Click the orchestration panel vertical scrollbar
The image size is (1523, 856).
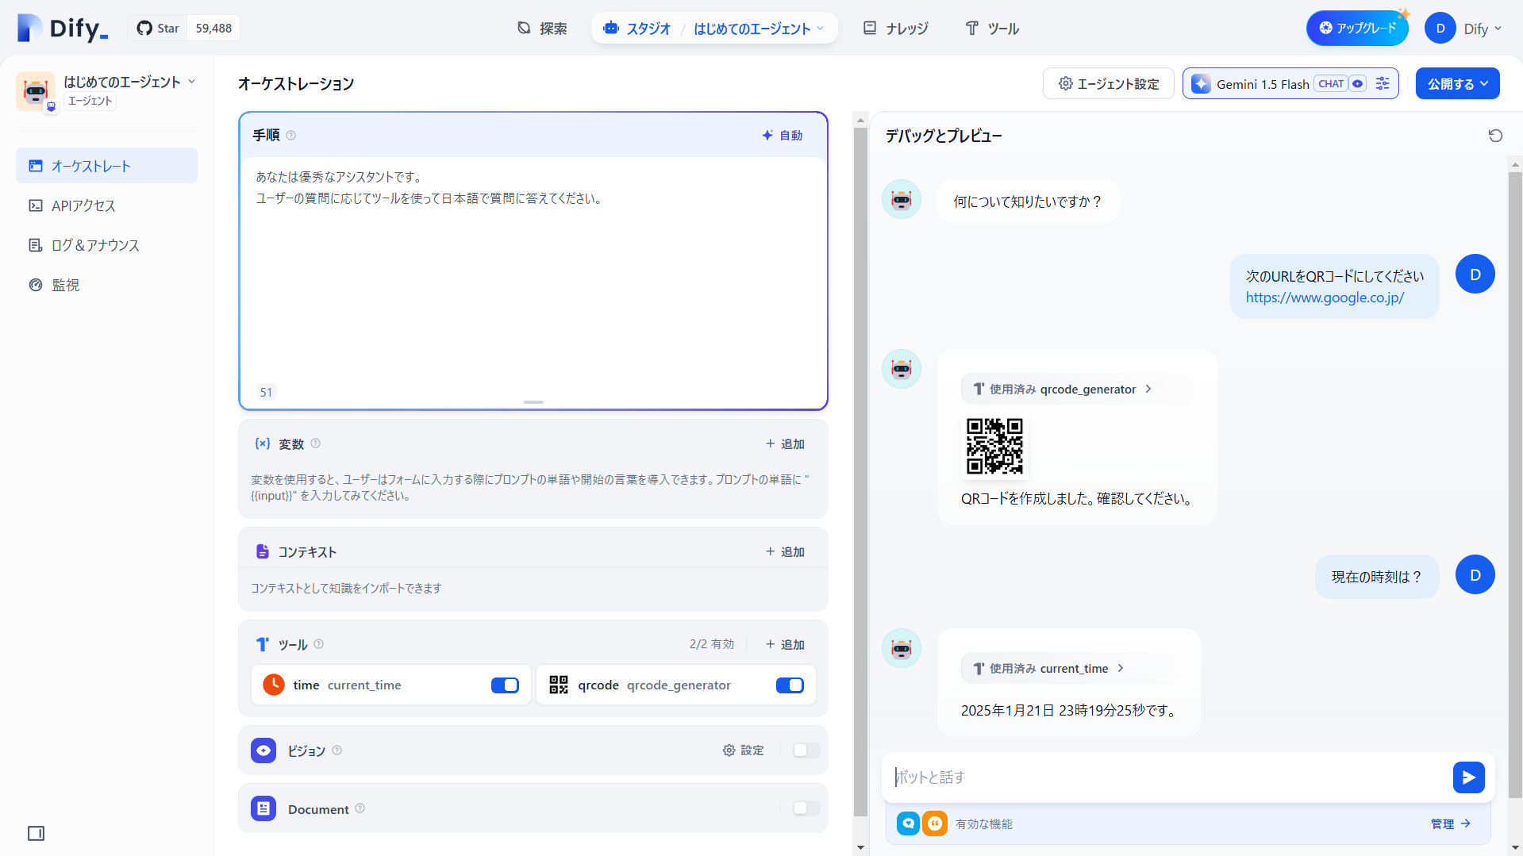[x=860, y=472]
